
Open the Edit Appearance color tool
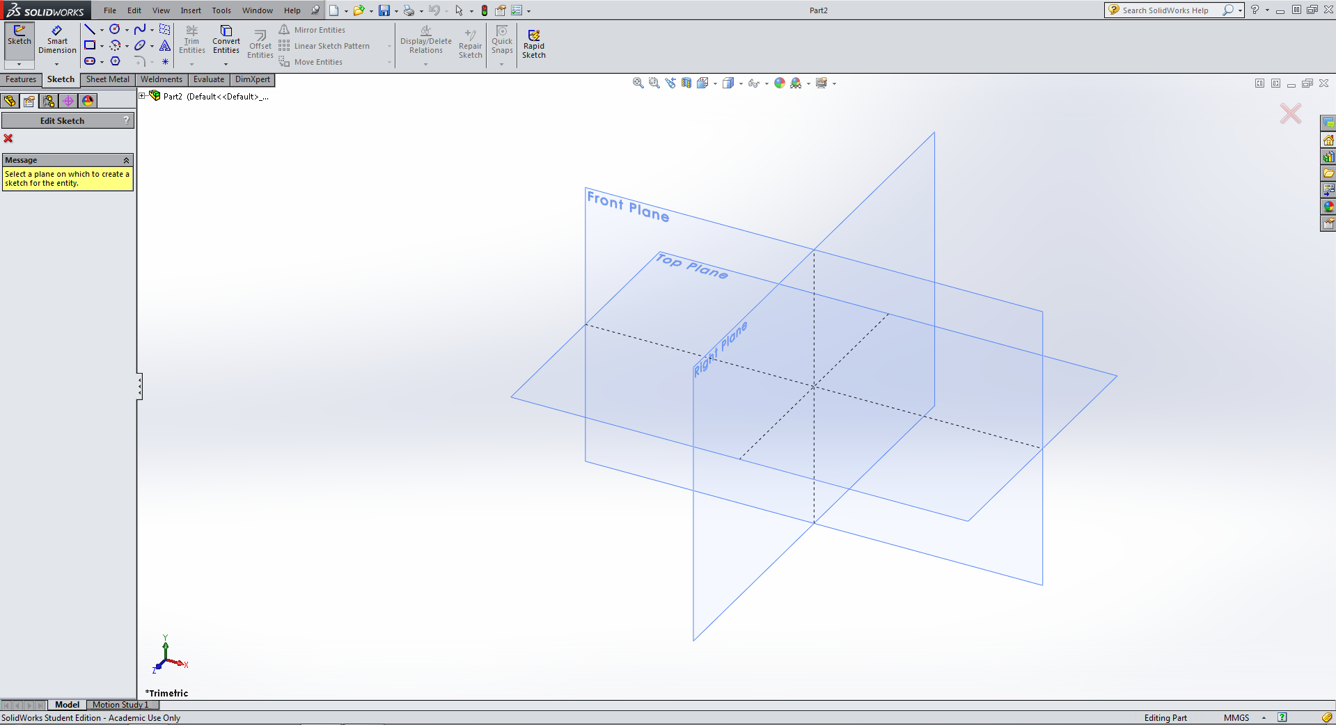(x=779, y=83)
